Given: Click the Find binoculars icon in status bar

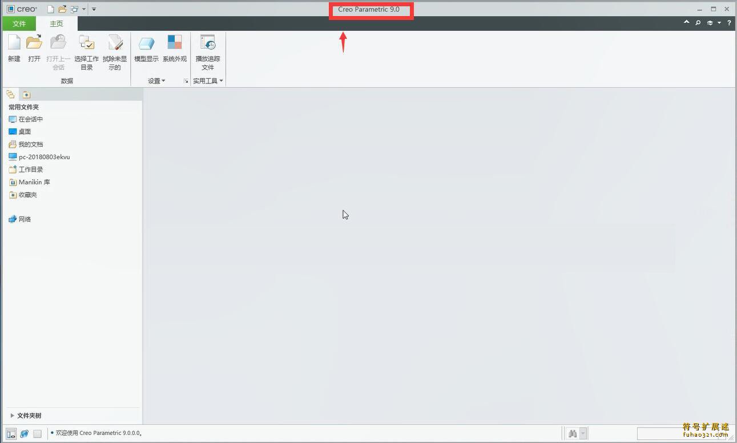Looking at the screenshot, I should [572, 434].
